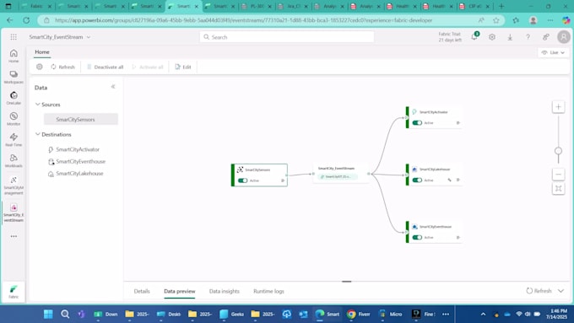Click the Edit button
Viewport: 574px width, 323px height.
(x=182, y=67)
